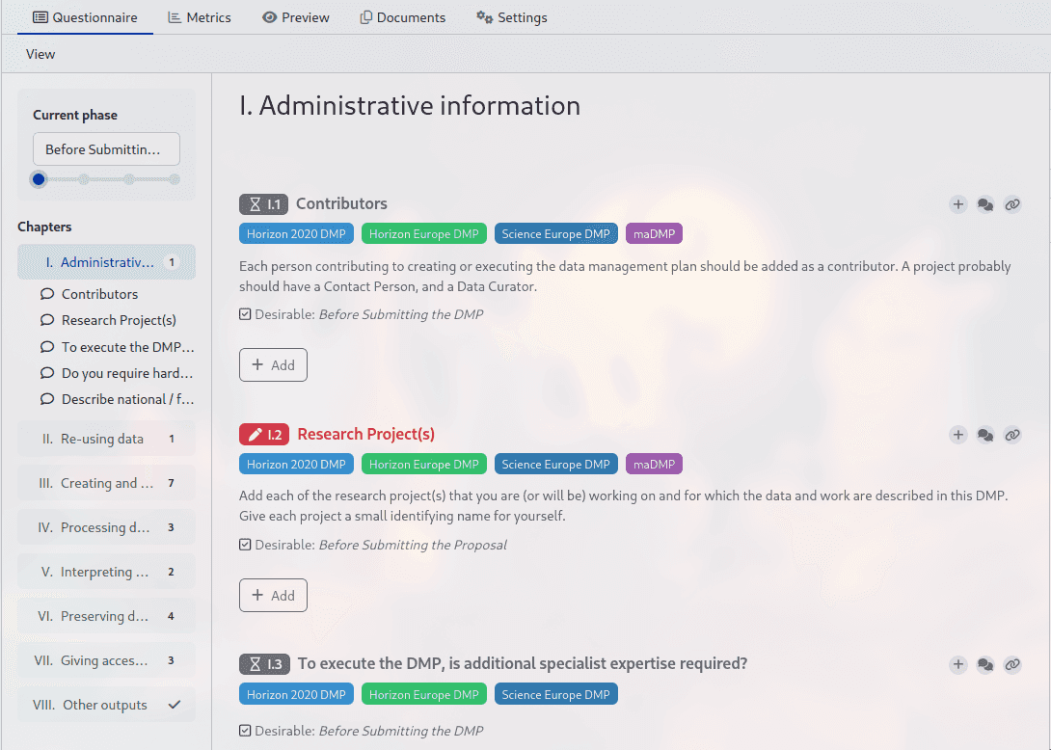Switch to the Documents tab
The width and height of the screenshot is (1051, 750).
(x=402, y=17)
